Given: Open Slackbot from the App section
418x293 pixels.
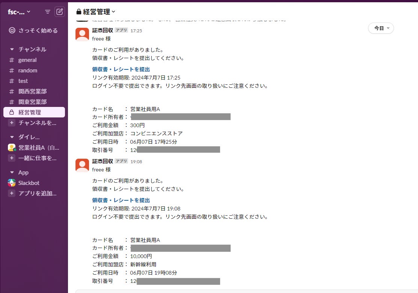Looking at the screenshot, I should (x=29, y=183).
